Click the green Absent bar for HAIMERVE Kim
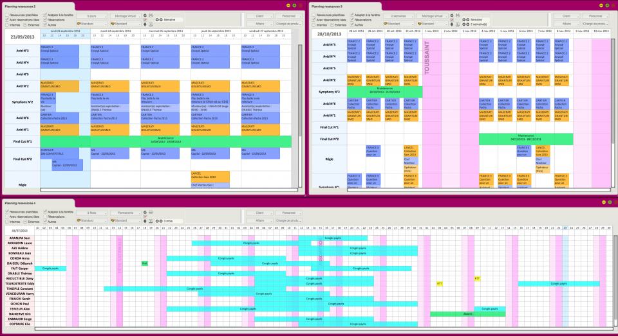Image resolution: width=618 pixels, height=336 pixels. 467,314
